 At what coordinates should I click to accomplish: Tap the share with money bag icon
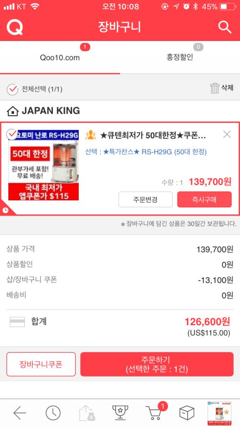coord(87,413)
